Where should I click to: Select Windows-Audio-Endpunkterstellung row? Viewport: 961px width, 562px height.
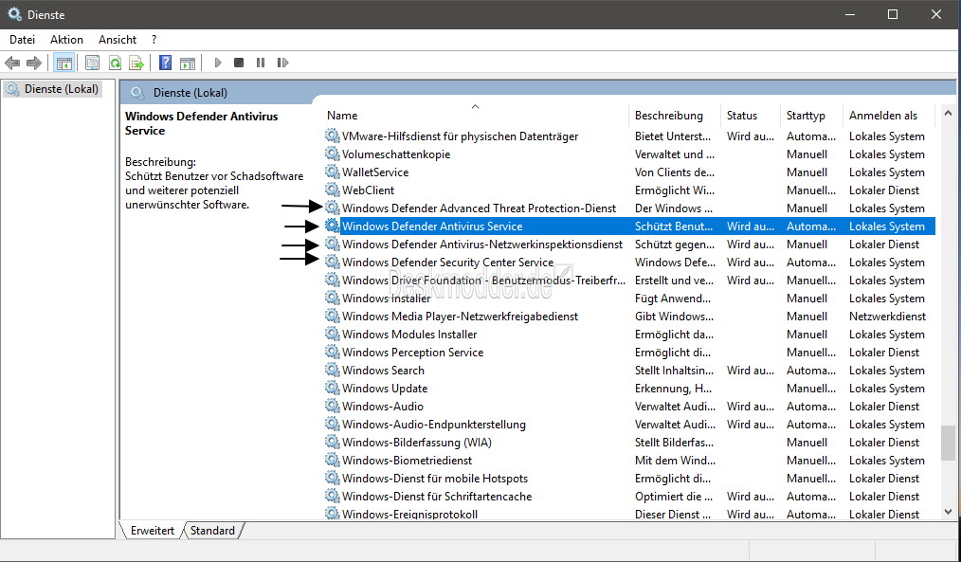click(x=629, y=424)
